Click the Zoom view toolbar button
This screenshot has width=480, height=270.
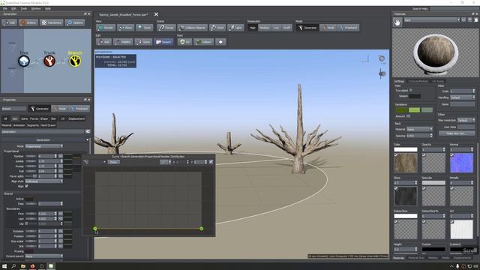(x=145, y=28)
